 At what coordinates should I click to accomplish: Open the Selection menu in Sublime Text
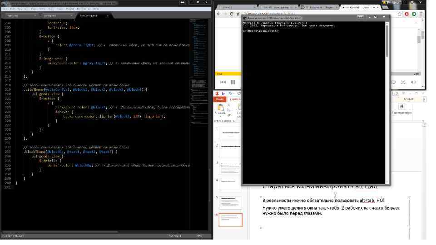click(23, 9)
